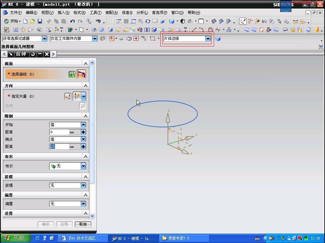325x243 pixels.
Task: Click the Arc curve tool
Action: [201, 30]
